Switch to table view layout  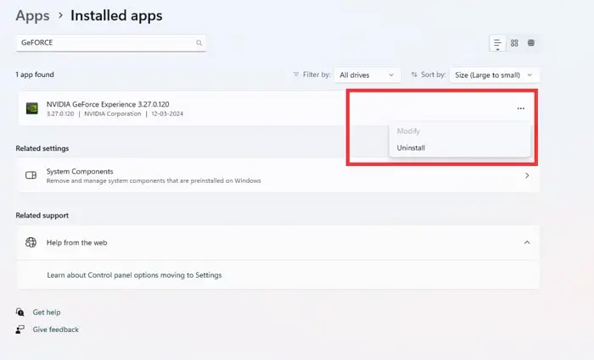tap(531, 43)
